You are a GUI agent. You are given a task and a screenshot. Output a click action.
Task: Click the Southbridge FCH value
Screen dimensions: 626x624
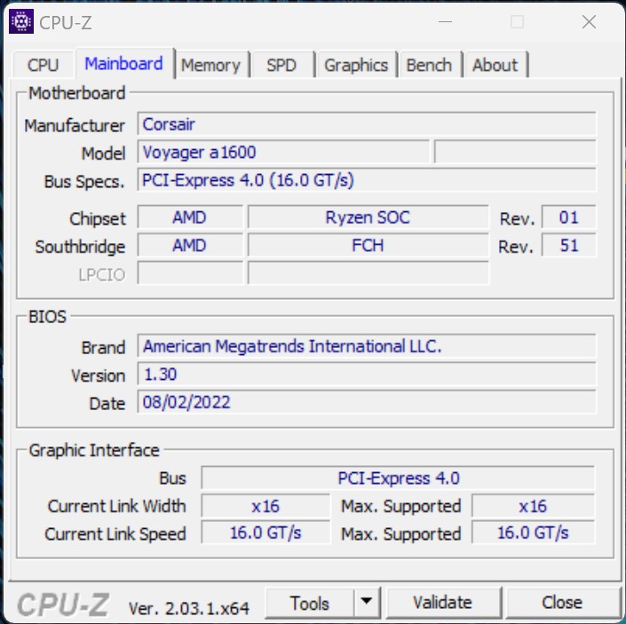(x=368, y=245)
